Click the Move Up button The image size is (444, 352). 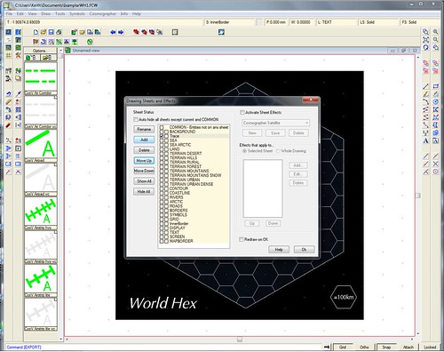[x=144, y=160]
